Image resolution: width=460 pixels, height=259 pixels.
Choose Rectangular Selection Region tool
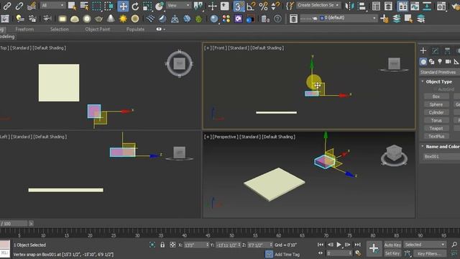coord(96,6)
